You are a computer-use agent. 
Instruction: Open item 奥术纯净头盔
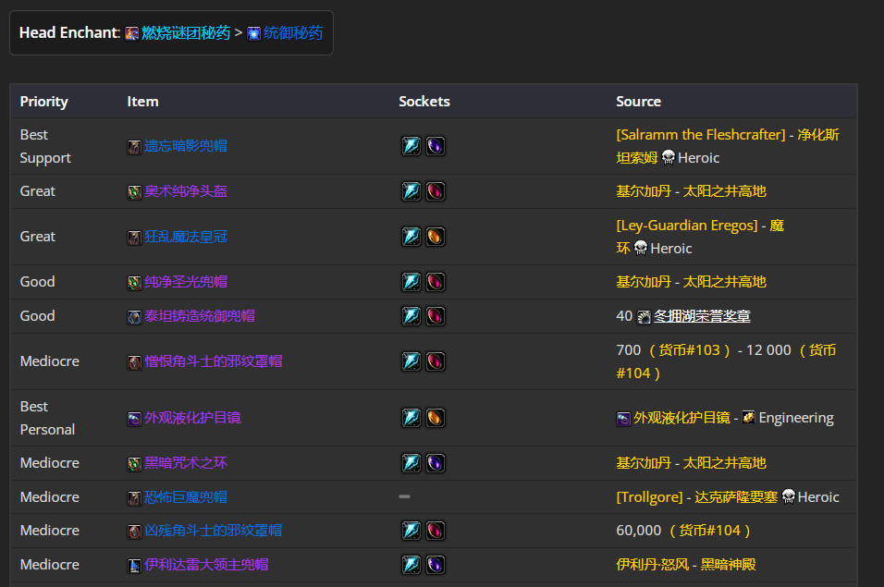186,191
